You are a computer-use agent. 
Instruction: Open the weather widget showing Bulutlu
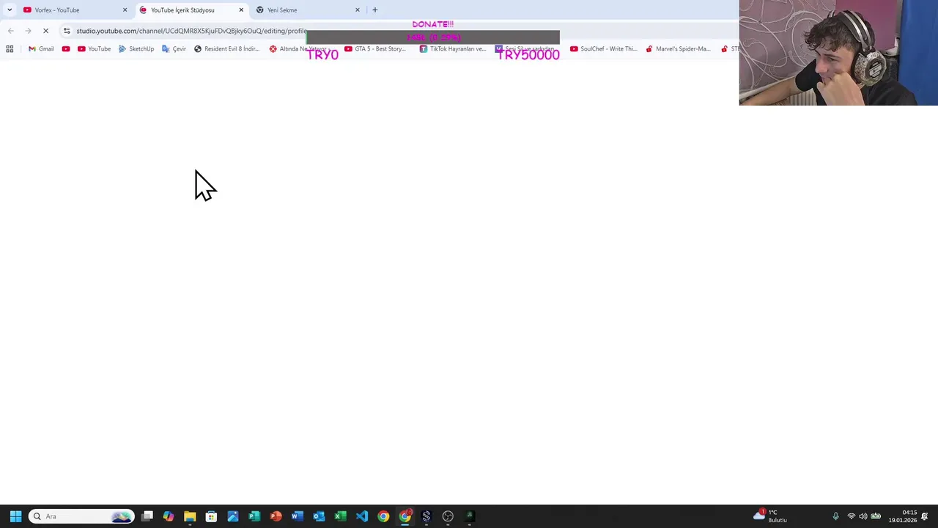coord(771,516)
